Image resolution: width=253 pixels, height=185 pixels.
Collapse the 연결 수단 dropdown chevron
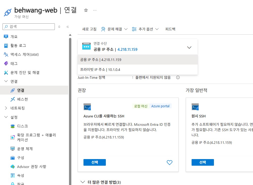pos(189,48)
